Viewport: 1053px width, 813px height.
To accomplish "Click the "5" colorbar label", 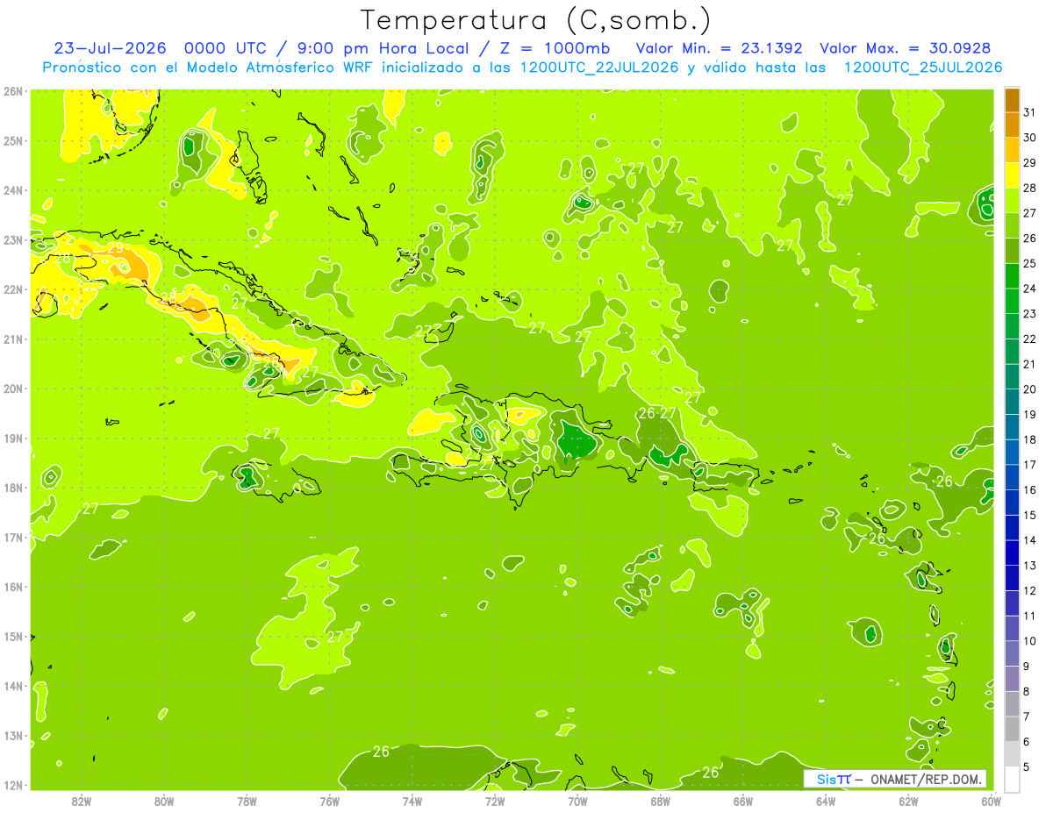I will (x=1026, y=767).
